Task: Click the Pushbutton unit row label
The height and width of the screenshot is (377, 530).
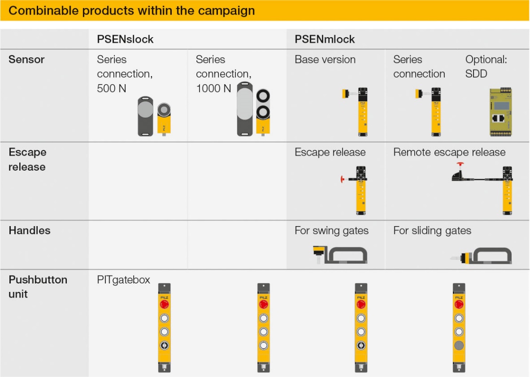Action: click(x=38, y=287)
